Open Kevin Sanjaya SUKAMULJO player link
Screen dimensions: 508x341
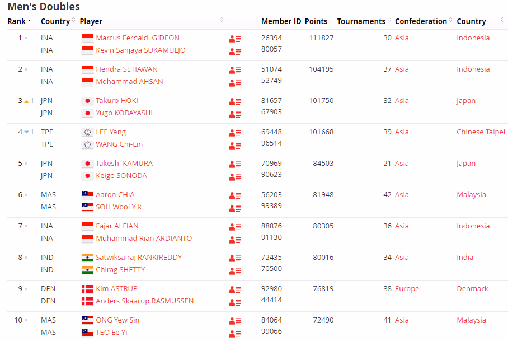click(140, 50)
